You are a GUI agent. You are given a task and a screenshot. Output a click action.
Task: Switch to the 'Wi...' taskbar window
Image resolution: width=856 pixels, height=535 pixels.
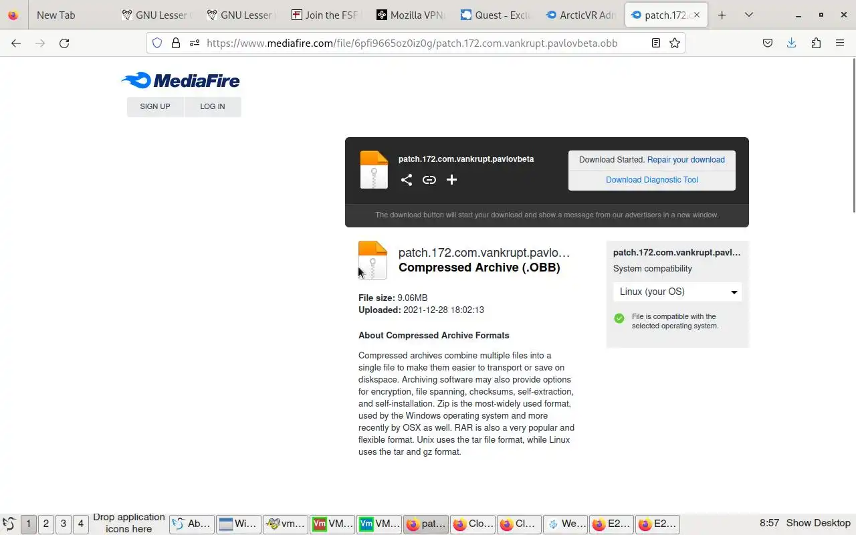(239, 524)
